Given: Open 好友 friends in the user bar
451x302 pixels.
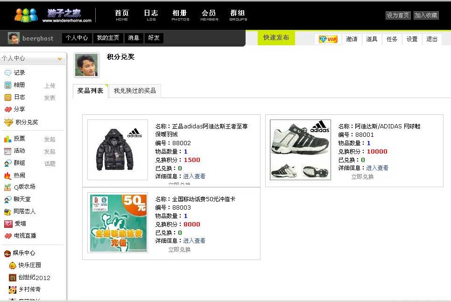Looking at the screenshot, I should (x=154, y=38).
